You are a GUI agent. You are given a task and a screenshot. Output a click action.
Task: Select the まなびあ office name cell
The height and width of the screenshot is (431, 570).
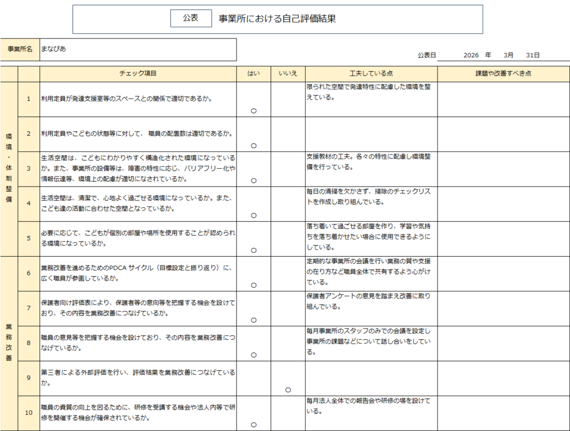pos(137,49)
